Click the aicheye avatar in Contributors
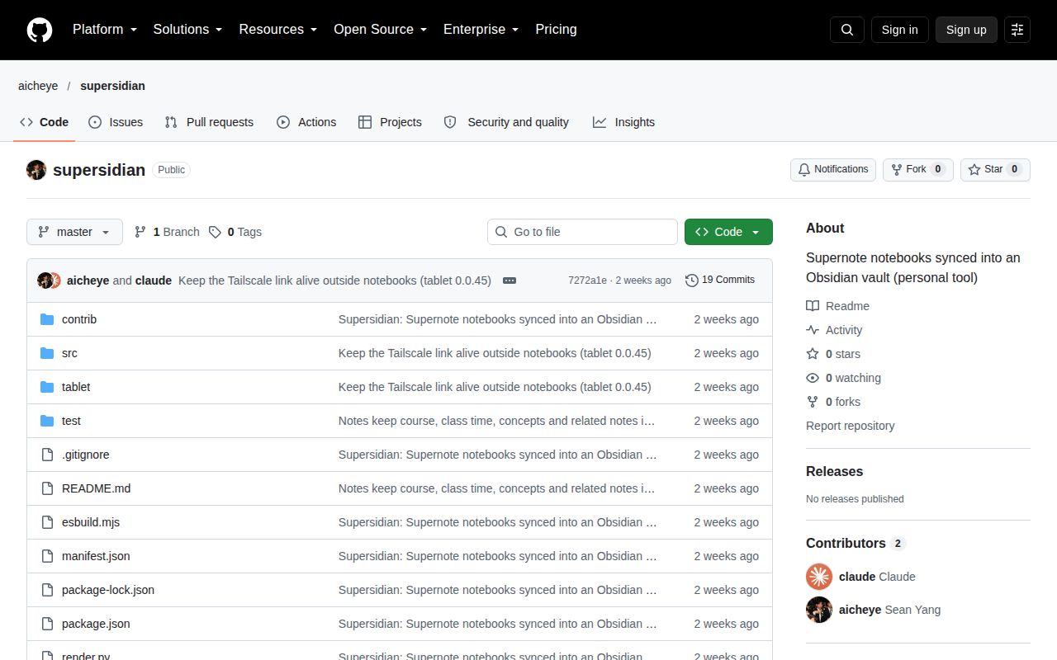The height and width of the screenshot is (660, 1057). tap(819, 610)
